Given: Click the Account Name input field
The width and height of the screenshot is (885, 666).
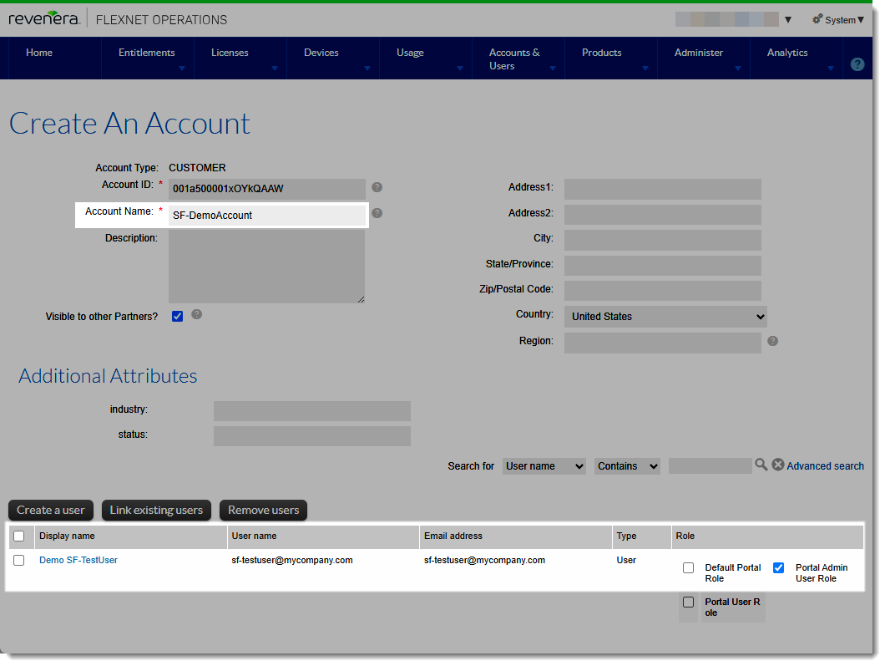Looking at the screenshot, I should click(x=267, y=216).
